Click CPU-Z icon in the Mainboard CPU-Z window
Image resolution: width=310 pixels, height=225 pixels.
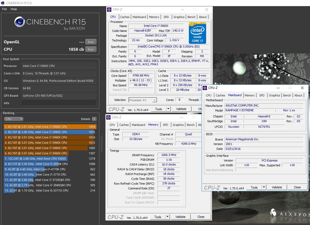click(x=205, y=88)
